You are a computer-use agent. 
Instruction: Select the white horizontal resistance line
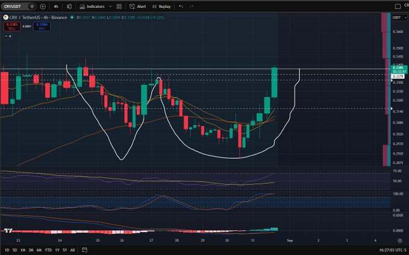click(x=196, y=69)
